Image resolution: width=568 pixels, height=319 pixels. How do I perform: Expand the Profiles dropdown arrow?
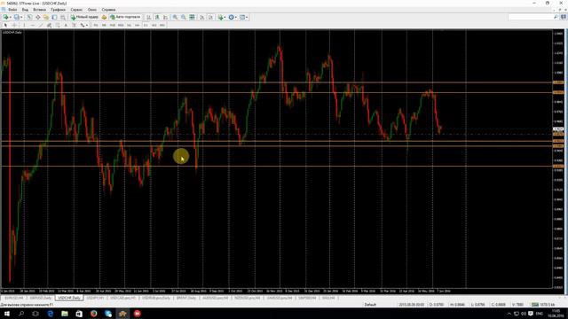tap(21, 17)
